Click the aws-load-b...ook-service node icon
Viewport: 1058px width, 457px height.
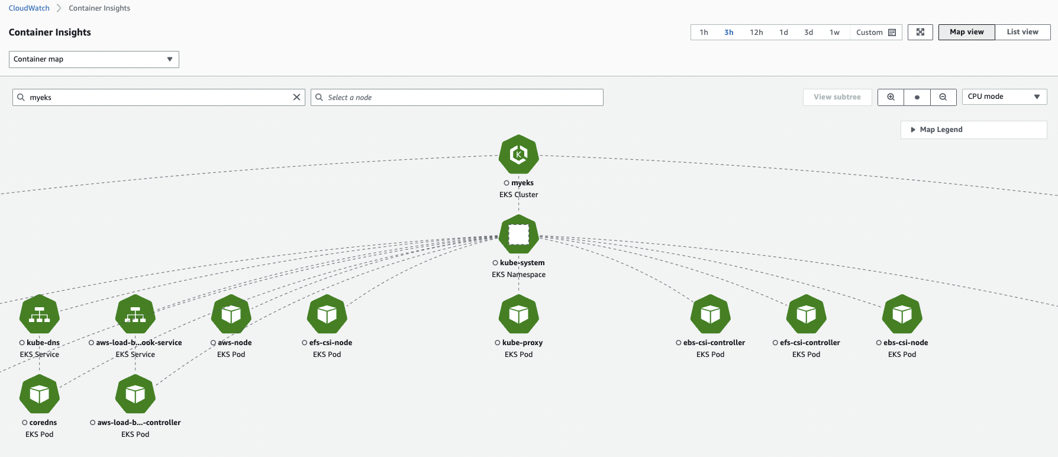click(x=136, y=315)
